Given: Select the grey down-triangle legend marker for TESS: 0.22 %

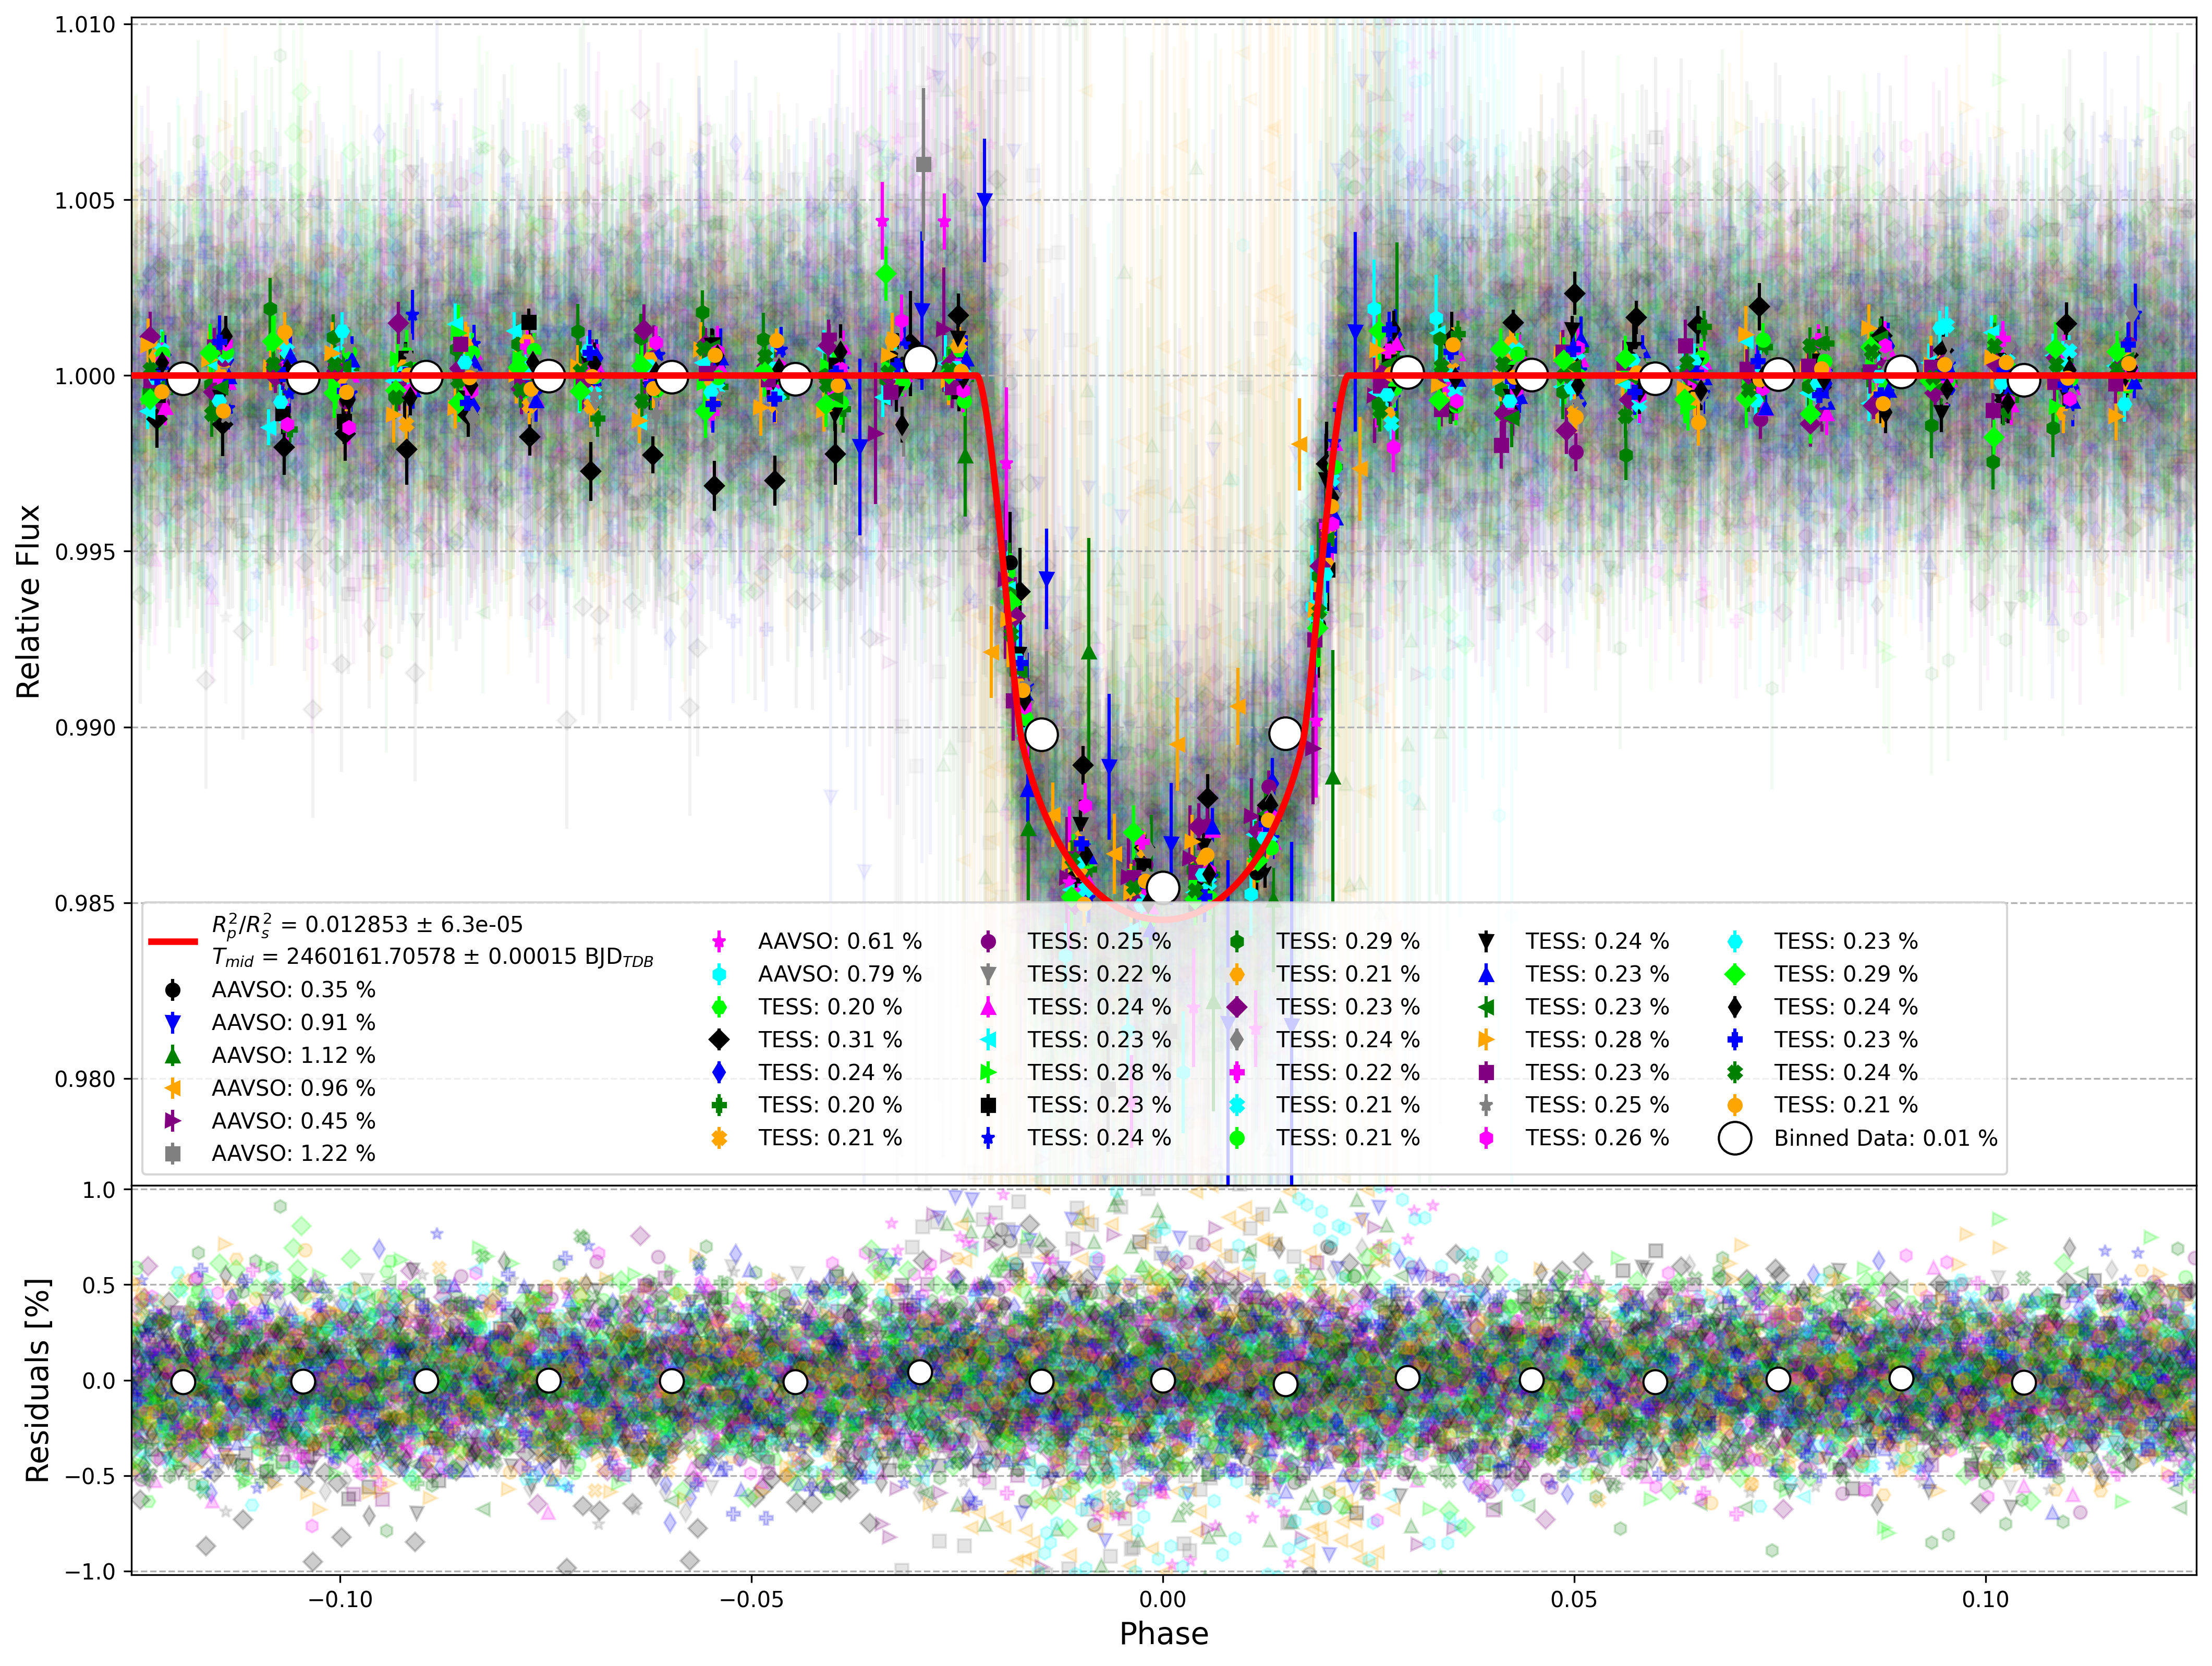Looking at the screenshot, I should point(988,974).
